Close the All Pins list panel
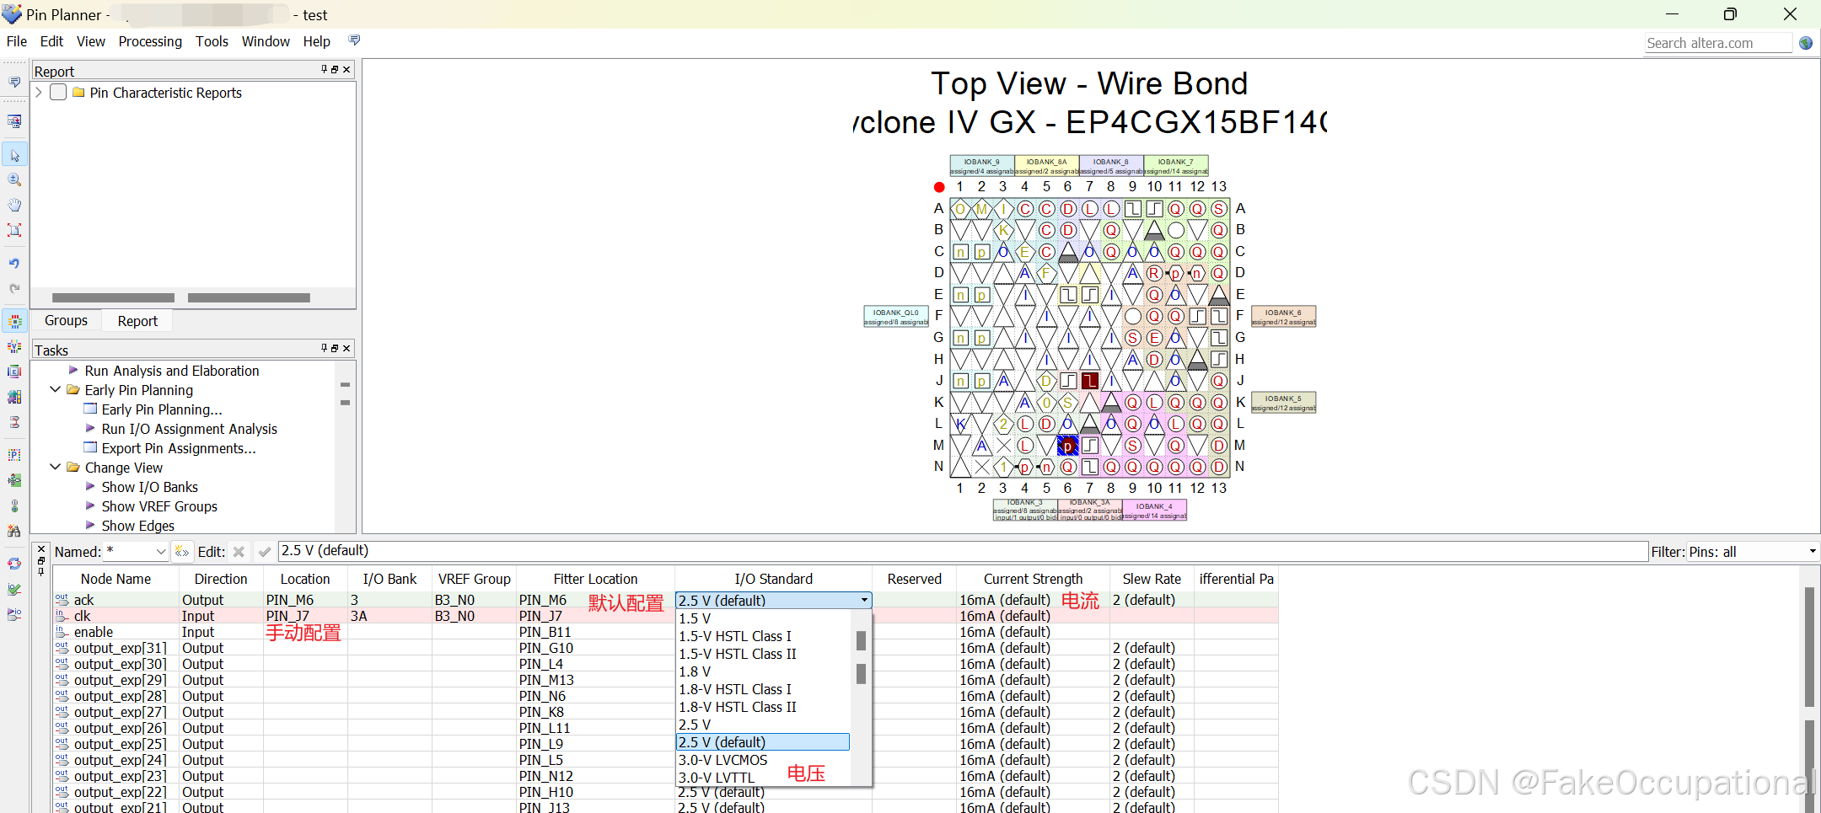1821x813 pixels. point(41,548)
